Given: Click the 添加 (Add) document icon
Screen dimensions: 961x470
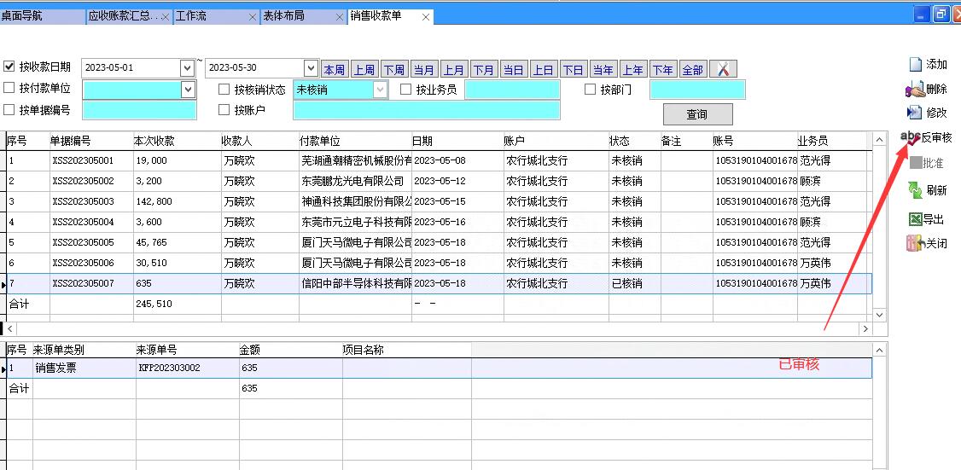Looking at the screenshot, I should coord(915,65).
